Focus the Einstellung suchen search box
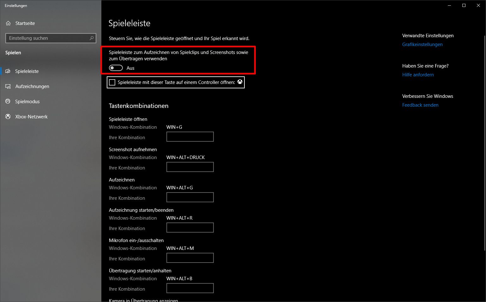The width and height of the screenshot is (486, 302). (x=51, y=38)
